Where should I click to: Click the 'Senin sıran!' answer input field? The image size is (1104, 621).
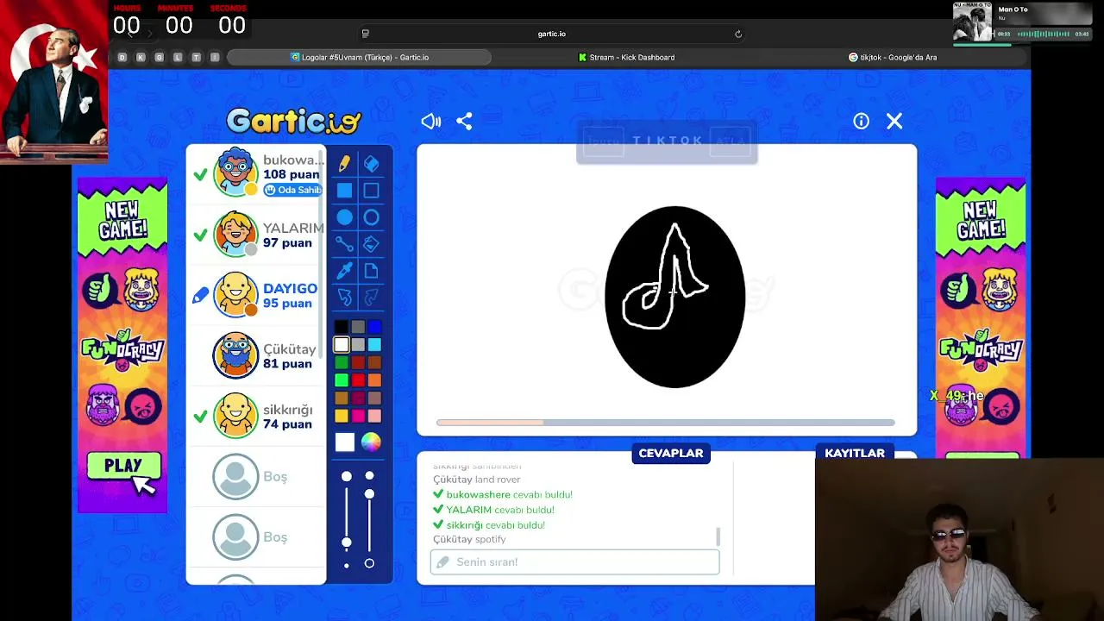click(574, 562)
